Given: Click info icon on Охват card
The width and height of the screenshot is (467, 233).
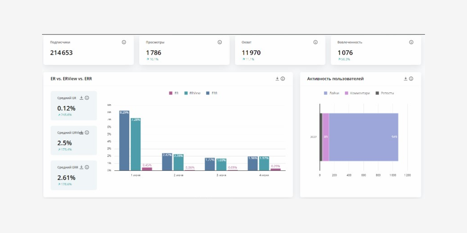Looking at the screenshot, I should 315,42.
